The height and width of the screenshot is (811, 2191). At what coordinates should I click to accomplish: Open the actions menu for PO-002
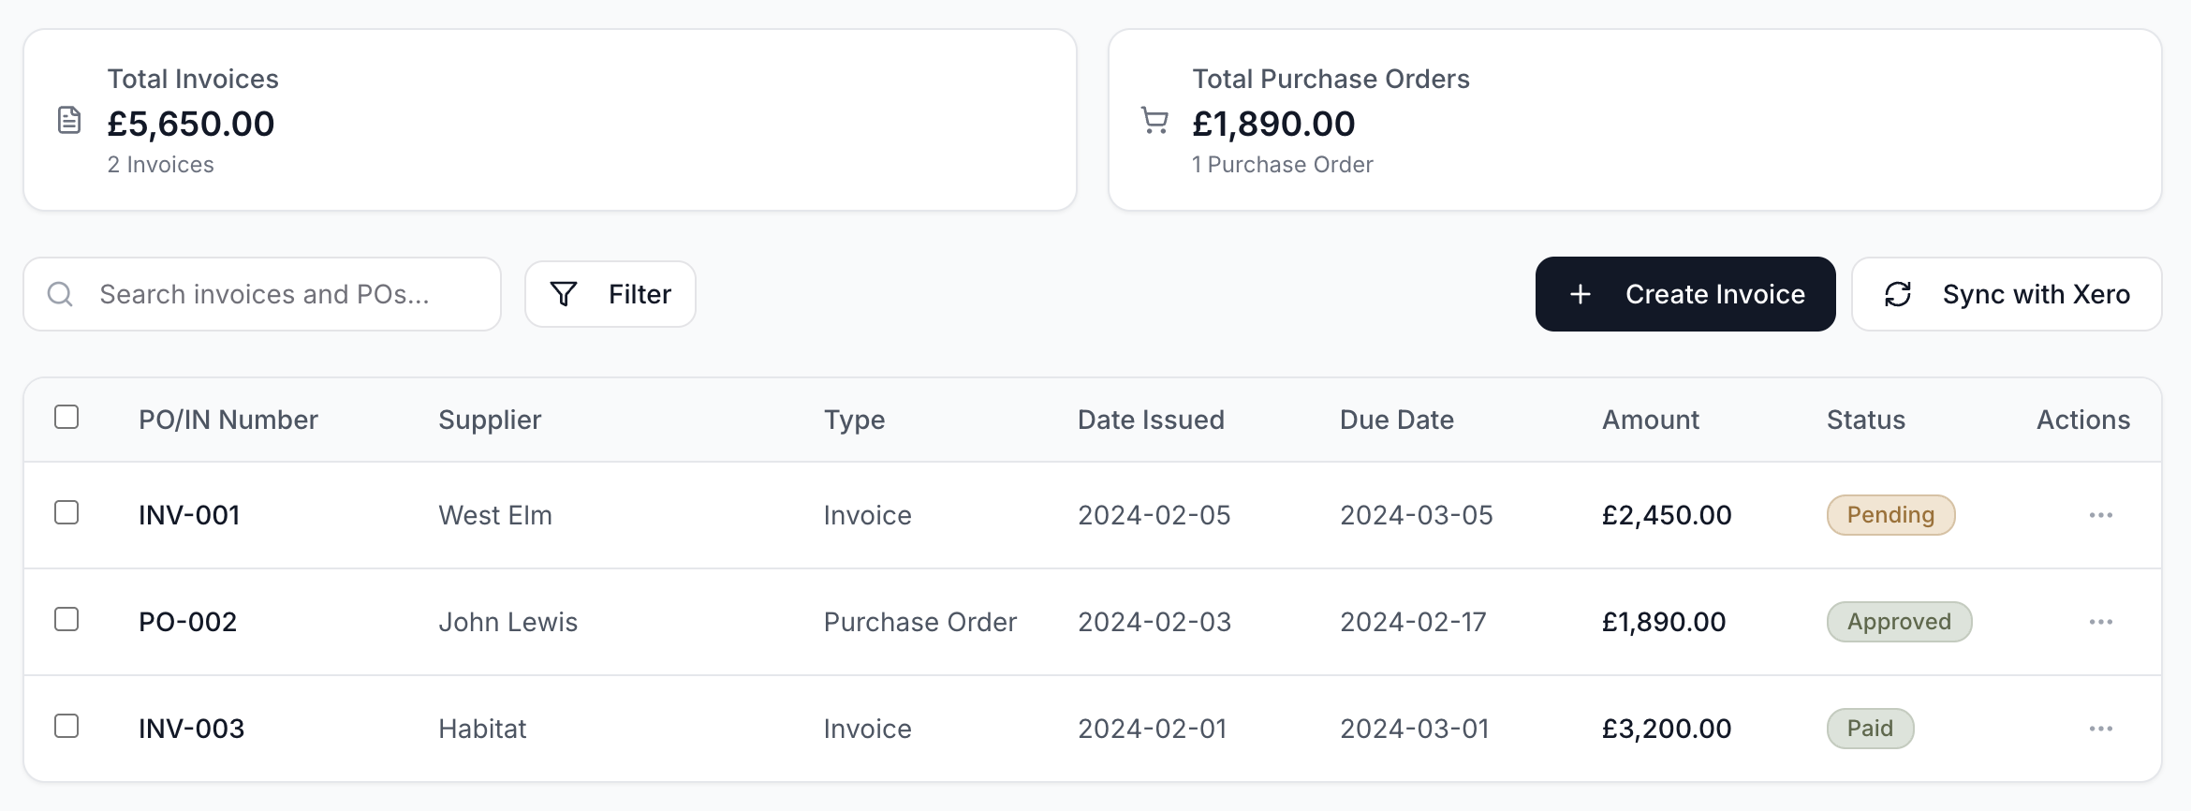(2101, 621)
